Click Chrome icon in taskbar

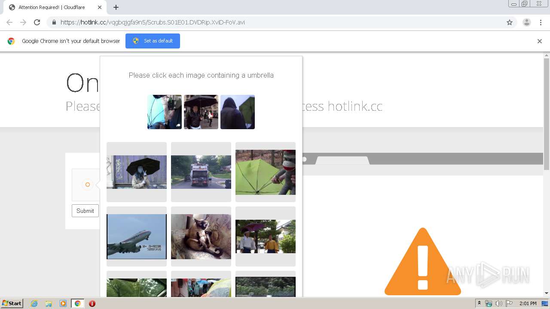click(78, 303)
